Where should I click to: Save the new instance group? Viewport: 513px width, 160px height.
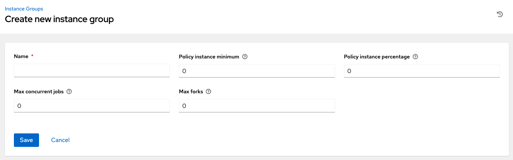(26, 140)
